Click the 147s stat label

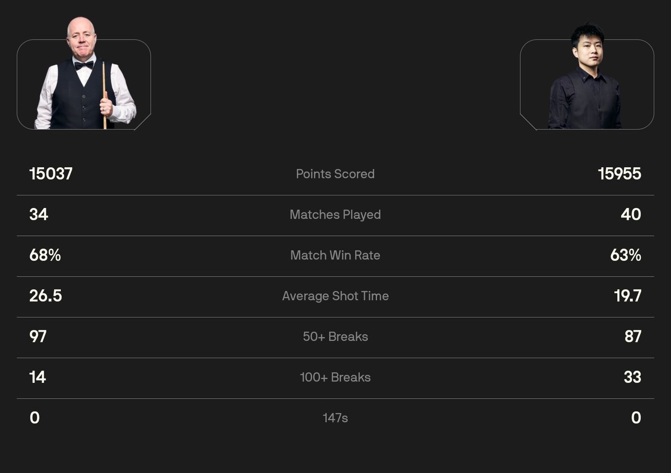335,418
